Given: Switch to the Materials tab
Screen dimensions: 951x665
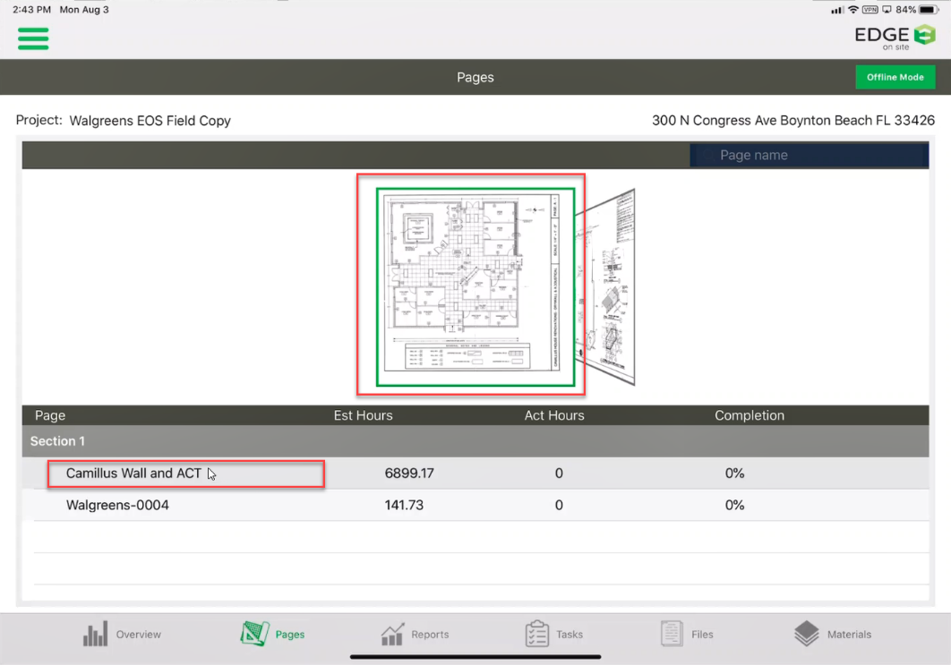Looking at the screenshot, I should click(x=833, y=634).
